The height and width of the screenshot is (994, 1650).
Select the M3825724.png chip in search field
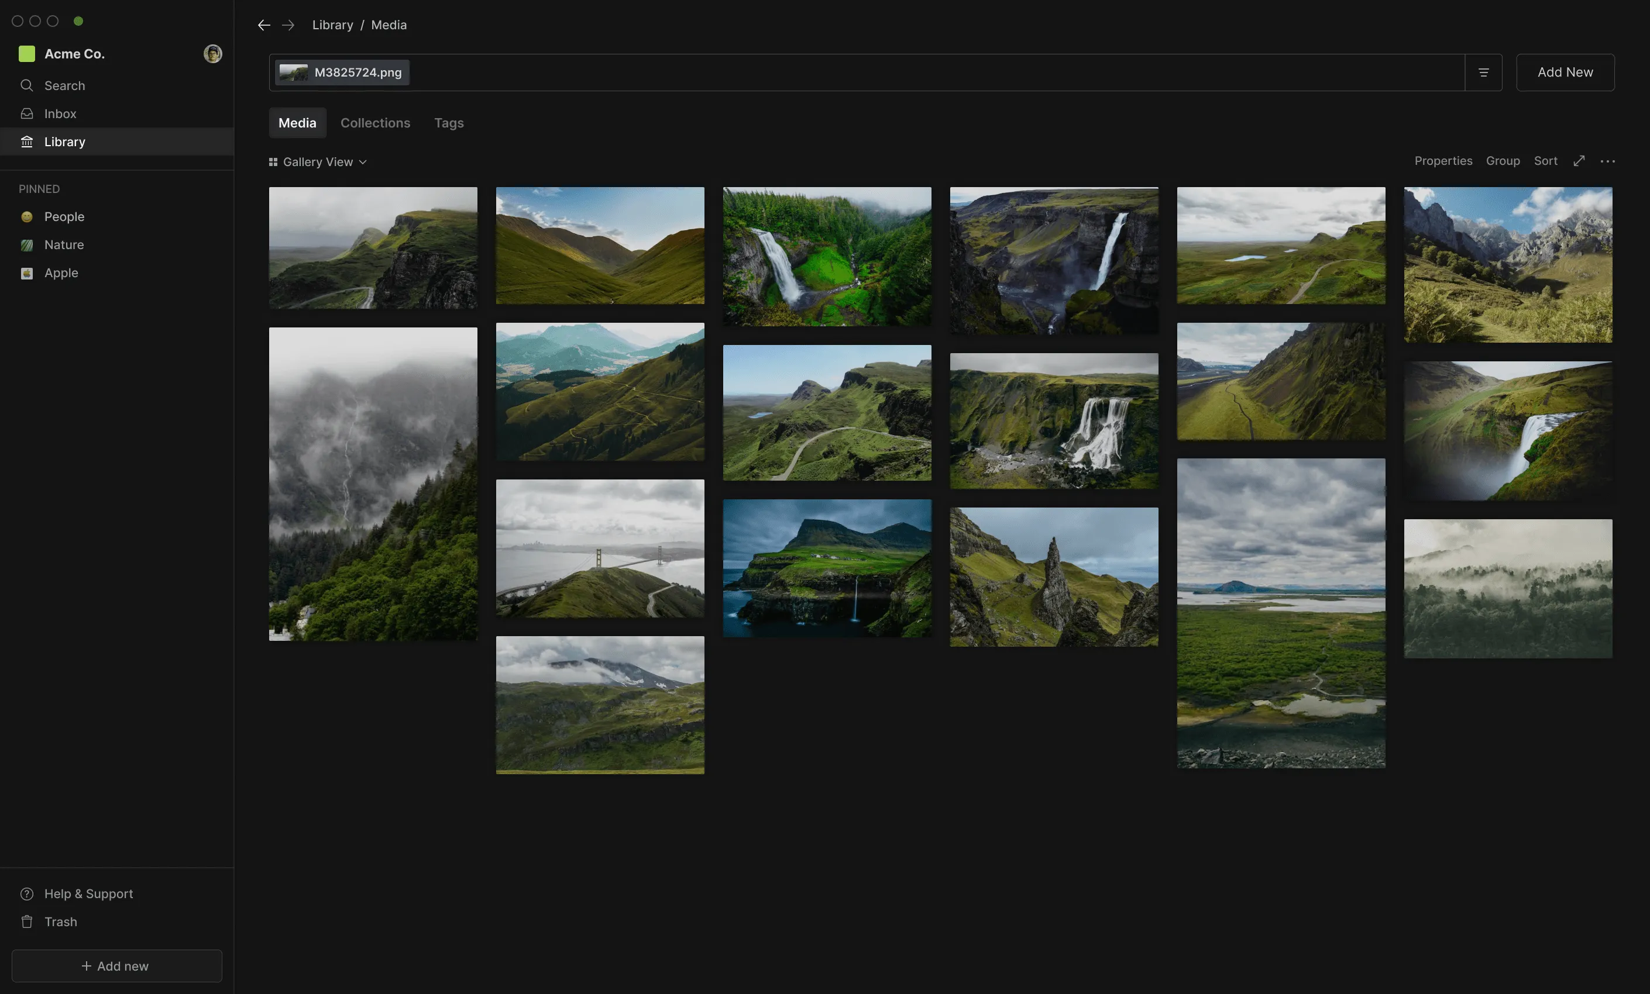(342, 73)
